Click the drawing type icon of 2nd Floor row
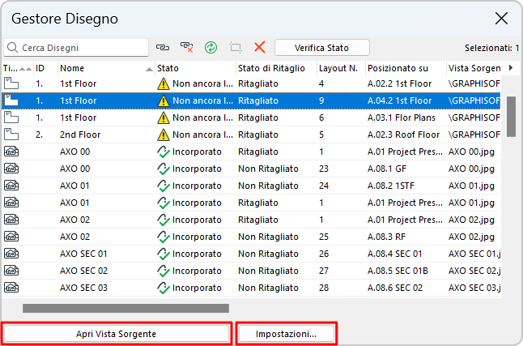Image resolution: width=523 pixels, height=346 pixels. tap(11, 135)
